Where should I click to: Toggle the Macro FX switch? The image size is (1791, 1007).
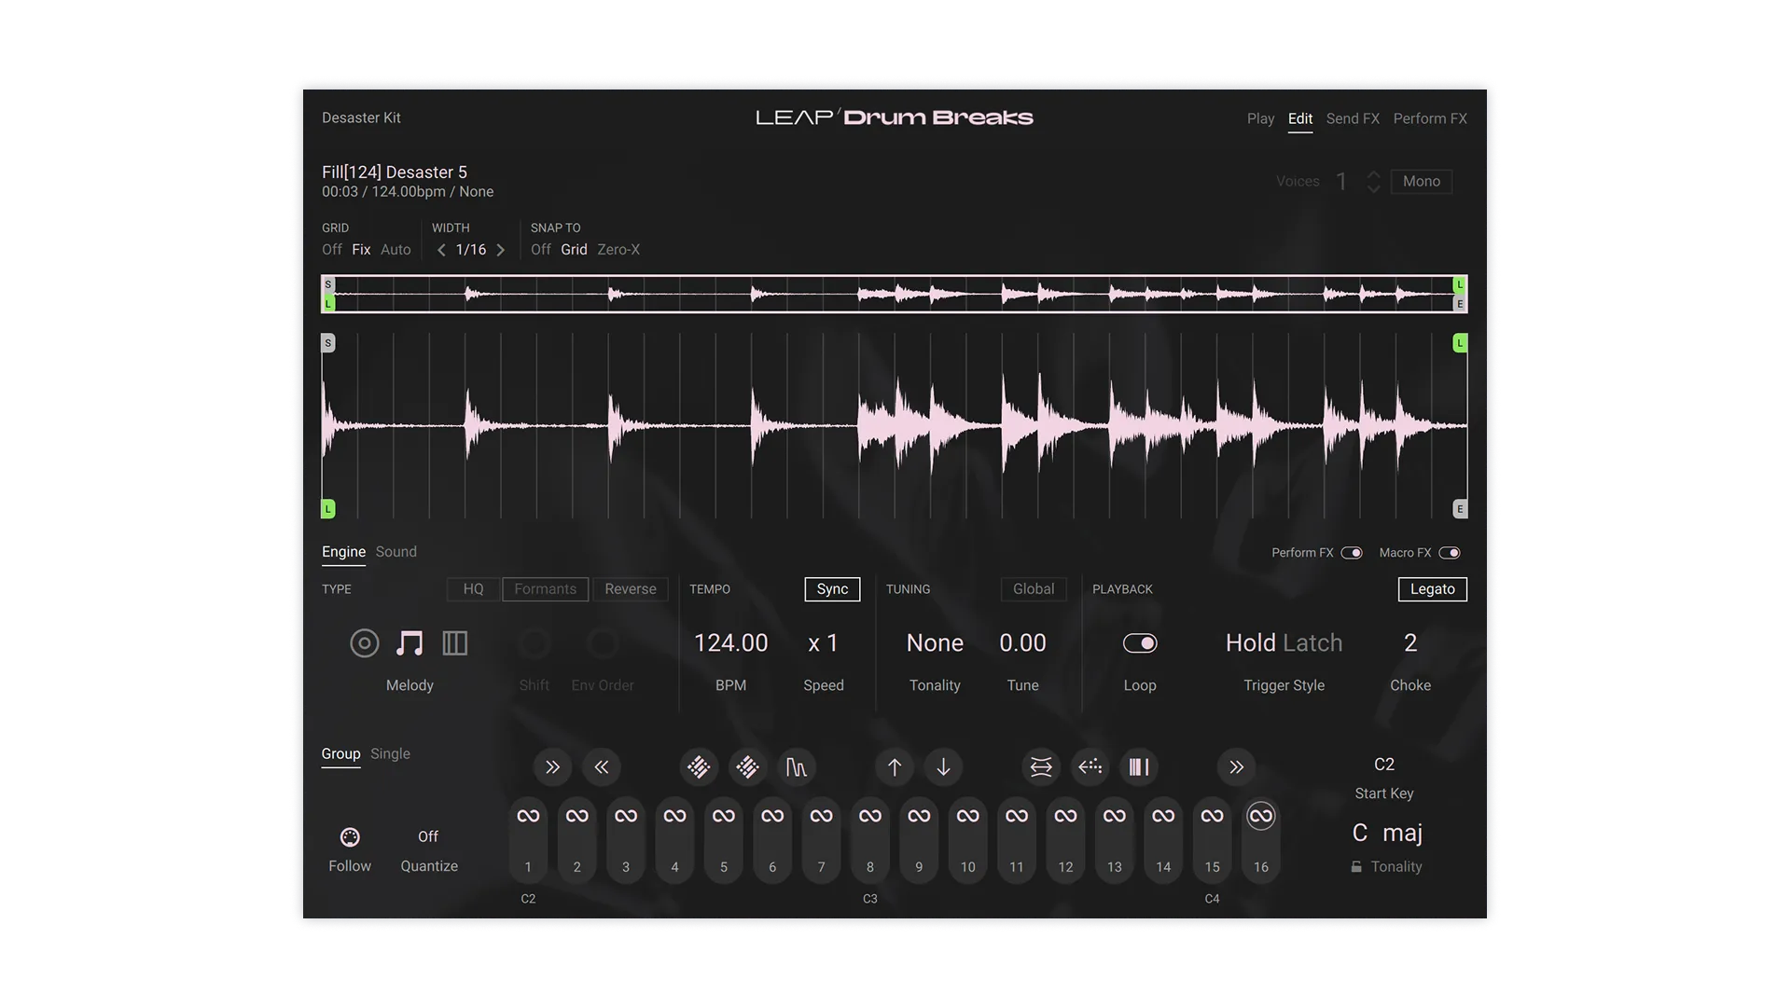1449,553
